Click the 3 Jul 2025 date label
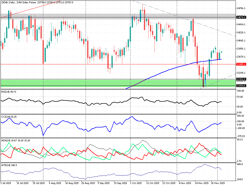Screen dimensions: 249x186 (x=6, y=183)
